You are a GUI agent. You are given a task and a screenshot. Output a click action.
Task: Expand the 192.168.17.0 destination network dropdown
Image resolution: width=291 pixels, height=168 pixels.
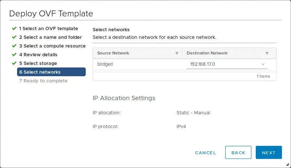[226, 64]
